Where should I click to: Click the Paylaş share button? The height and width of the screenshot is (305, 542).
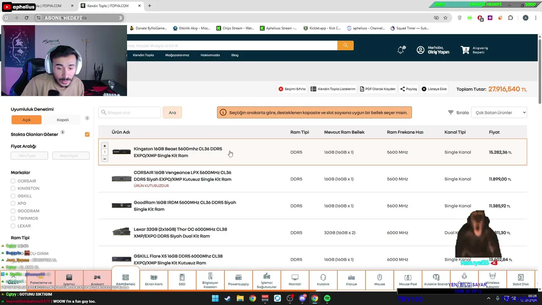tap(409, 89)
